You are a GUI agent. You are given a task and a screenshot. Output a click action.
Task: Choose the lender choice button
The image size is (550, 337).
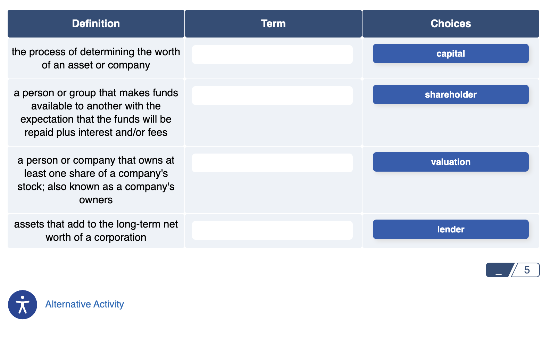coord(451,229)
